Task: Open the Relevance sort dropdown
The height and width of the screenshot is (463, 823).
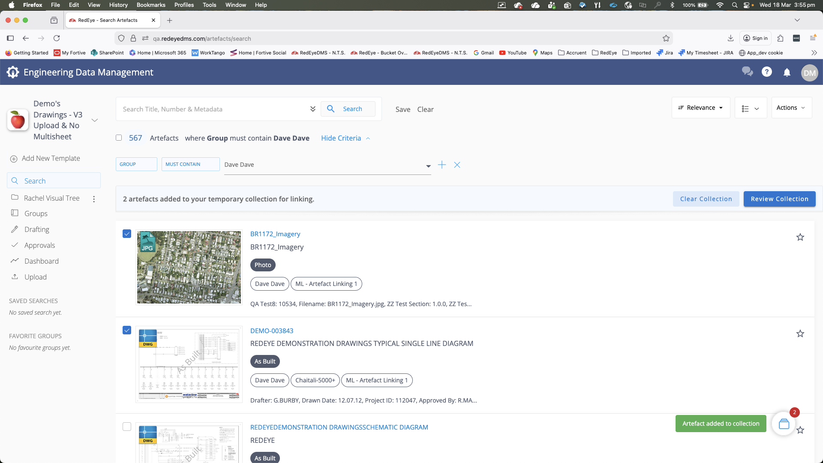Action: [700, 108]
